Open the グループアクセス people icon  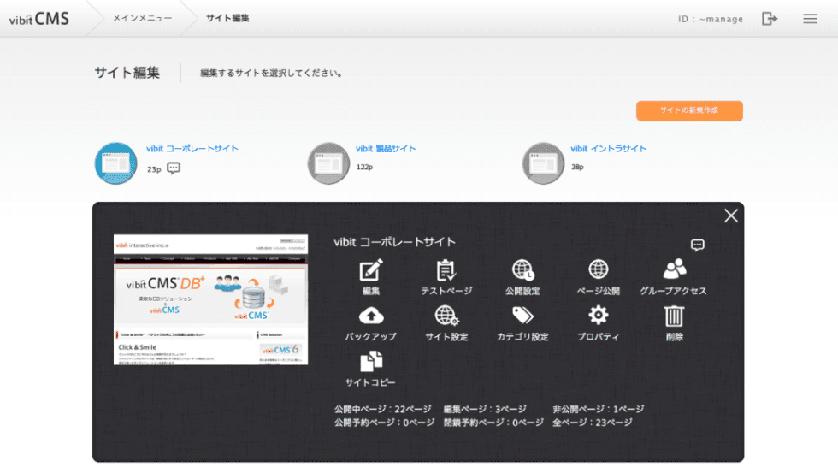pyautogui.click(x=674, y=269)
